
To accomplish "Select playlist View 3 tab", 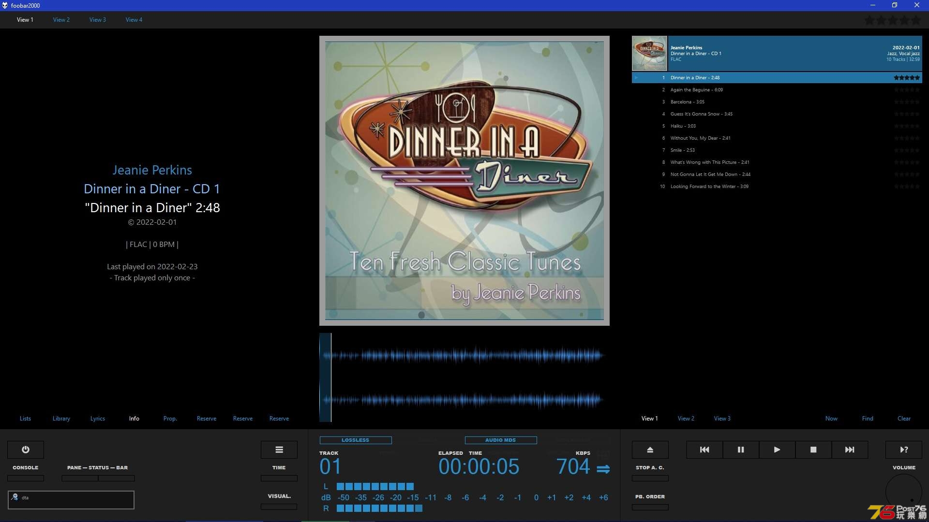I will coord(722,419).
